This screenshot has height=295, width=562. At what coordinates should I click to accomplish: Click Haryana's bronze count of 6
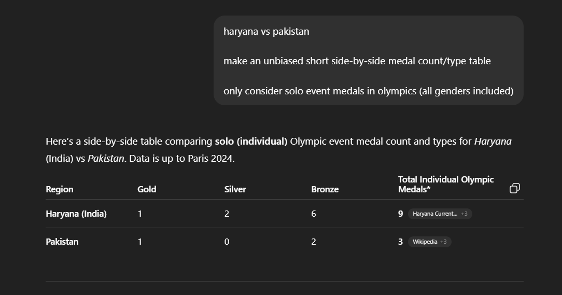(314, 214)
